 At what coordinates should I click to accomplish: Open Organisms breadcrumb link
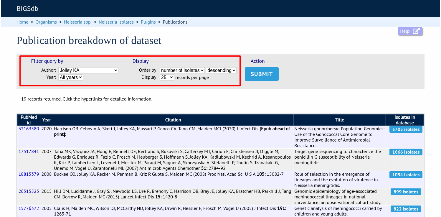pyautogui.click(x=46, y=22)
